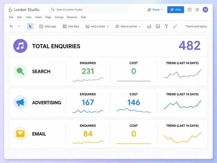Select the ADVERTISING row label
The image size is (217, 163).
47,103
